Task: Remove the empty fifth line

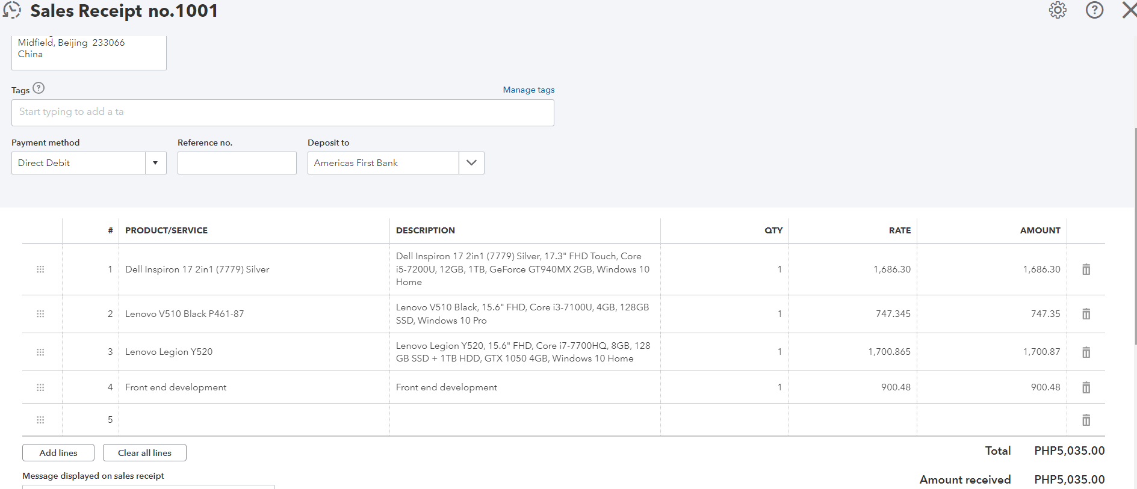Action: pyautogui.click(x=1086, y=420)
